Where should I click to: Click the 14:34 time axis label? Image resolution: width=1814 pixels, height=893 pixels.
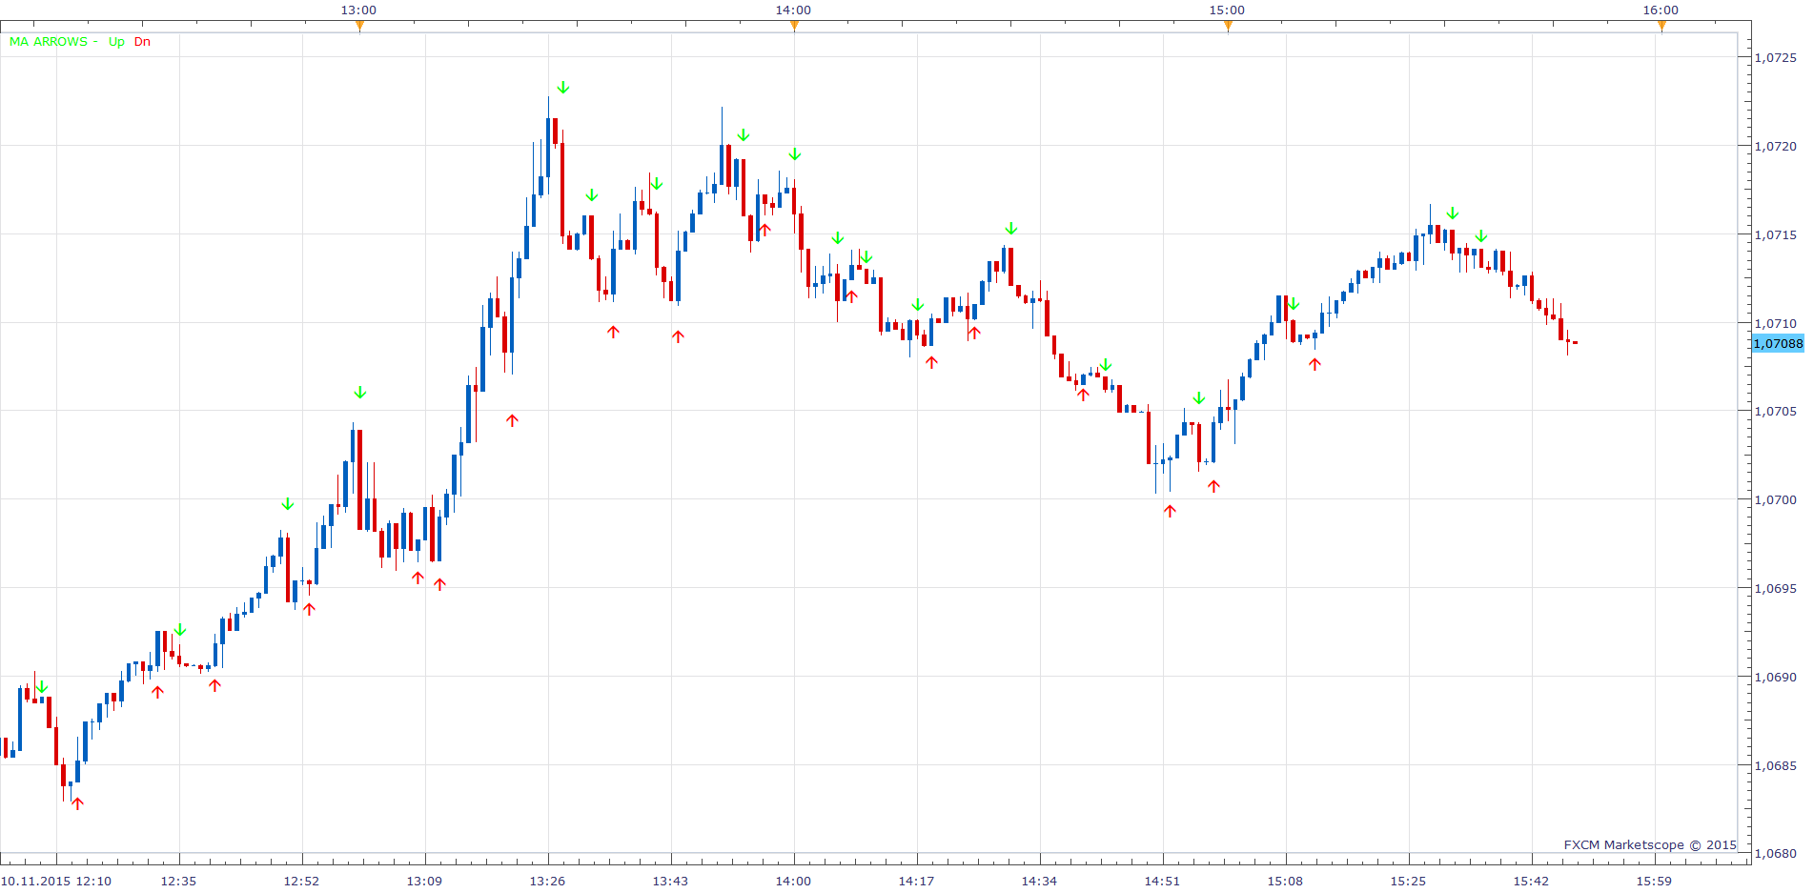(x=1039, y=881)
